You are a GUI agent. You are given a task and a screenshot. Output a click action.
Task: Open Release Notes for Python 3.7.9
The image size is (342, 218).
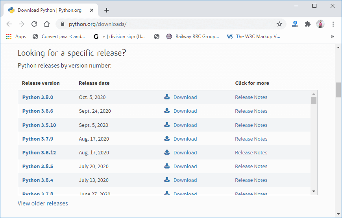(251, 139)
